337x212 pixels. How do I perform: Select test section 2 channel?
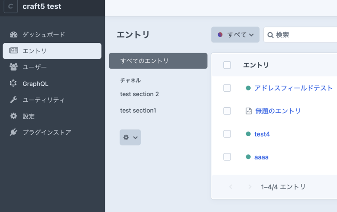pos(139,94)
